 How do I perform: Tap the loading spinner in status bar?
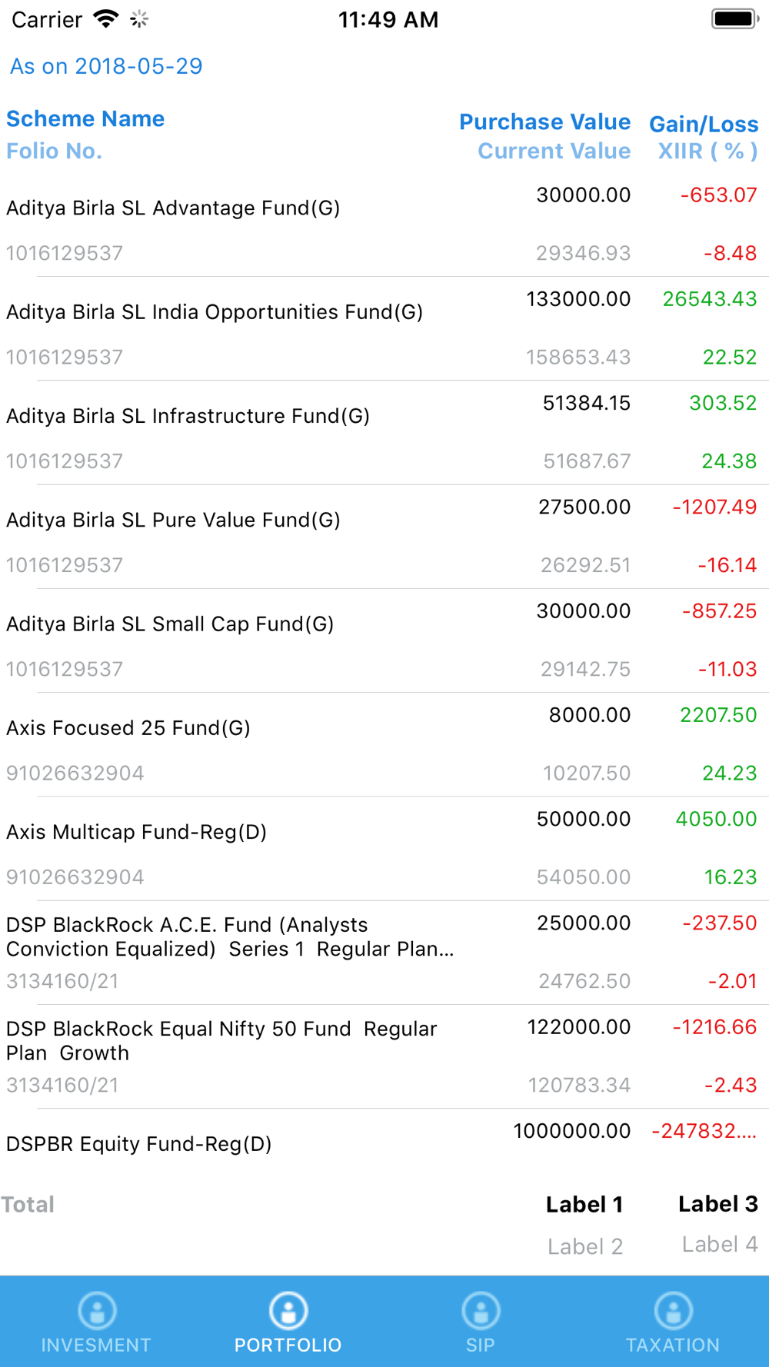click(x=139, y=19)
